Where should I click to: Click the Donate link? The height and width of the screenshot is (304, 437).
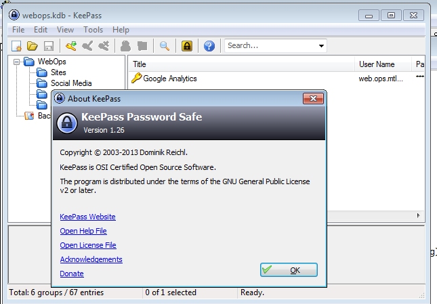(x=72, y=274)
